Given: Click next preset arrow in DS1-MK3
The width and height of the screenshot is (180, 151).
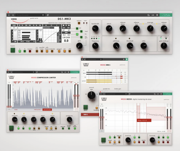Looking at the screenshot, I should [x=13, y=15].
